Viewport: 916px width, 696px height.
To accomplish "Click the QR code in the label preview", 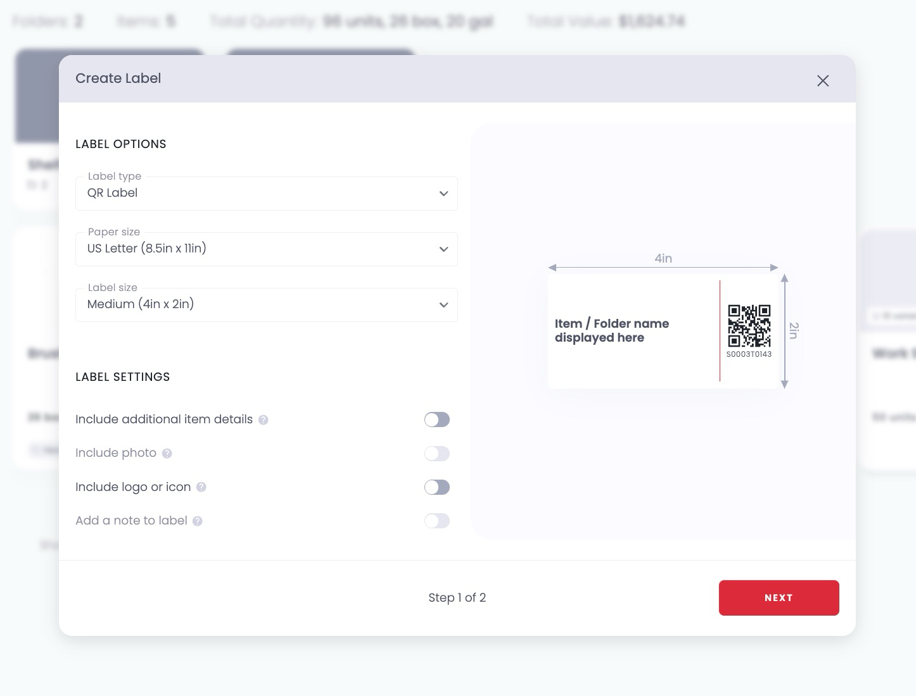I will pos(749,326).
